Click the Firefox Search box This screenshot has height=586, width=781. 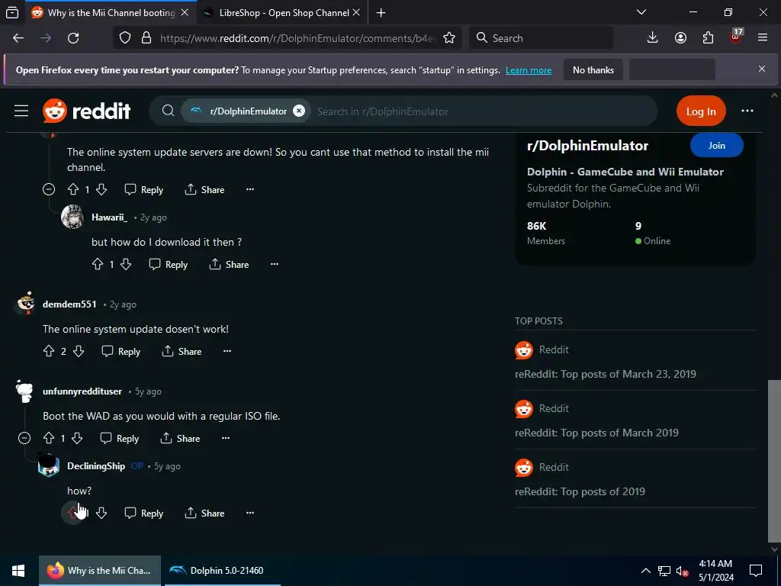coord(542,38)
